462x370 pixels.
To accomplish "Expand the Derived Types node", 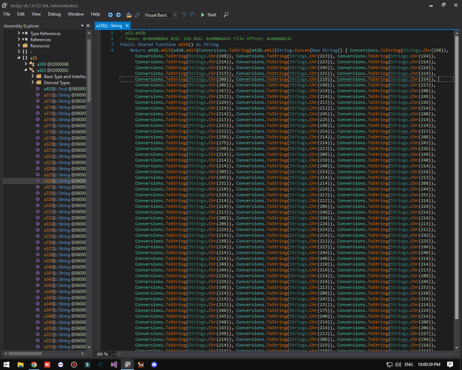I will (33, 82).
